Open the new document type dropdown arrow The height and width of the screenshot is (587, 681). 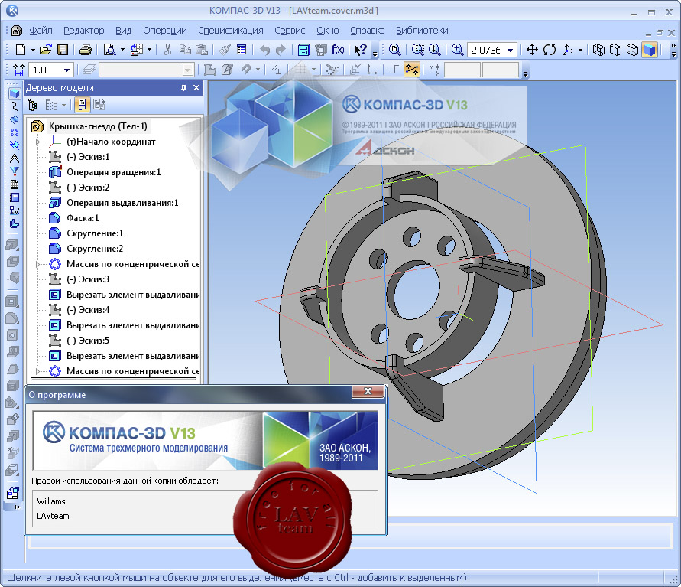[33, 50]
